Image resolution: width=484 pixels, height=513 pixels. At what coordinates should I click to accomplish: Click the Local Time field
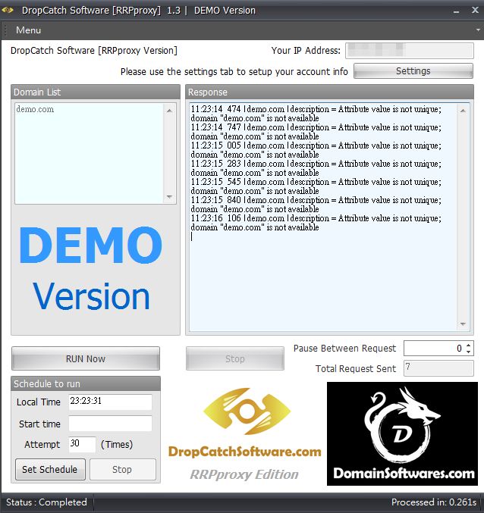(110, 402)
